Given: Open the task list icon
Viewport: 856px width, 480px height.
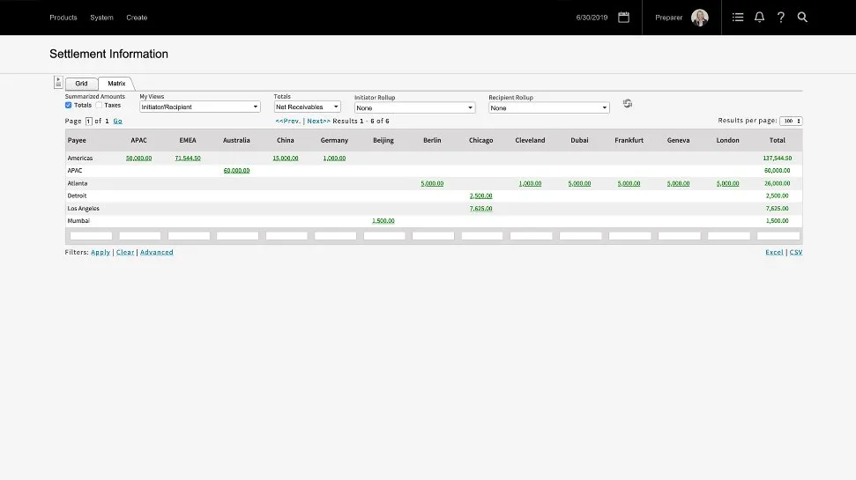Looking at the screenshot, I should [x=738, y=18].
